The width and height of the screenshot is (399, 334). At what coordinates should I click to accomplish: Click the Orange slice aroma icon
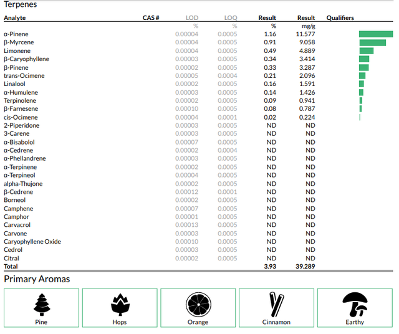198,305
